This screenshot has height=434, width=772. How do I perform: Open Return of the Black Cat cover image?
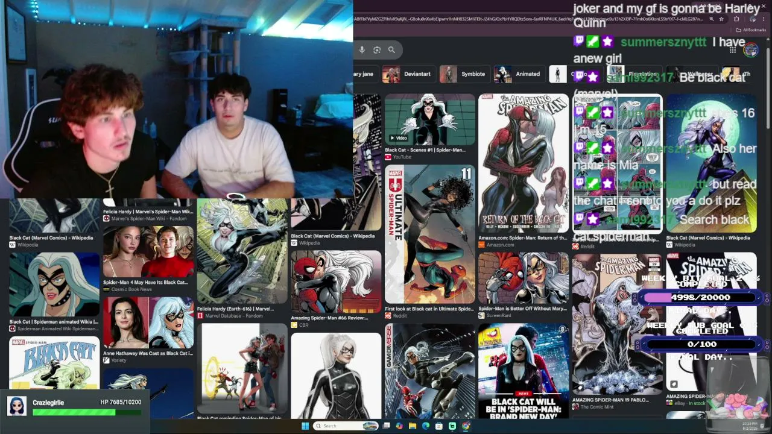pyautogui.click(x=524, y=163)
